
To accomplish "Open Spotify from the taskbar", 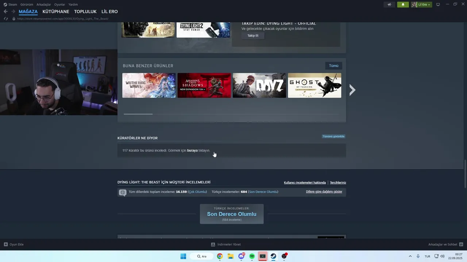I will (x=252, y=256).
